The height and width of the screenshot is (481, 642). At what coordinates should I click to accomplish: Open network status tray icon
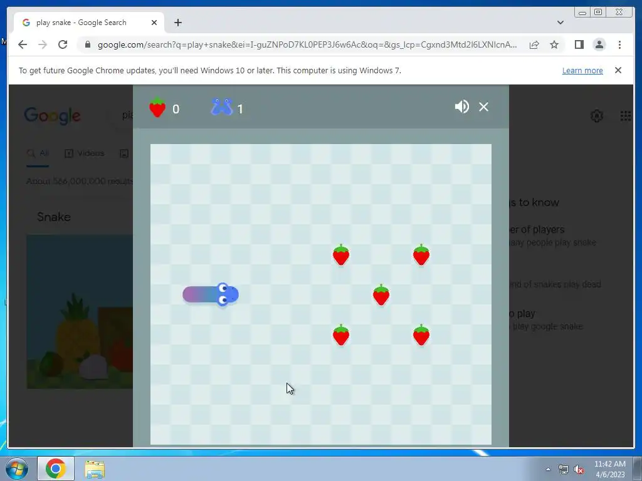coord(564,470)
